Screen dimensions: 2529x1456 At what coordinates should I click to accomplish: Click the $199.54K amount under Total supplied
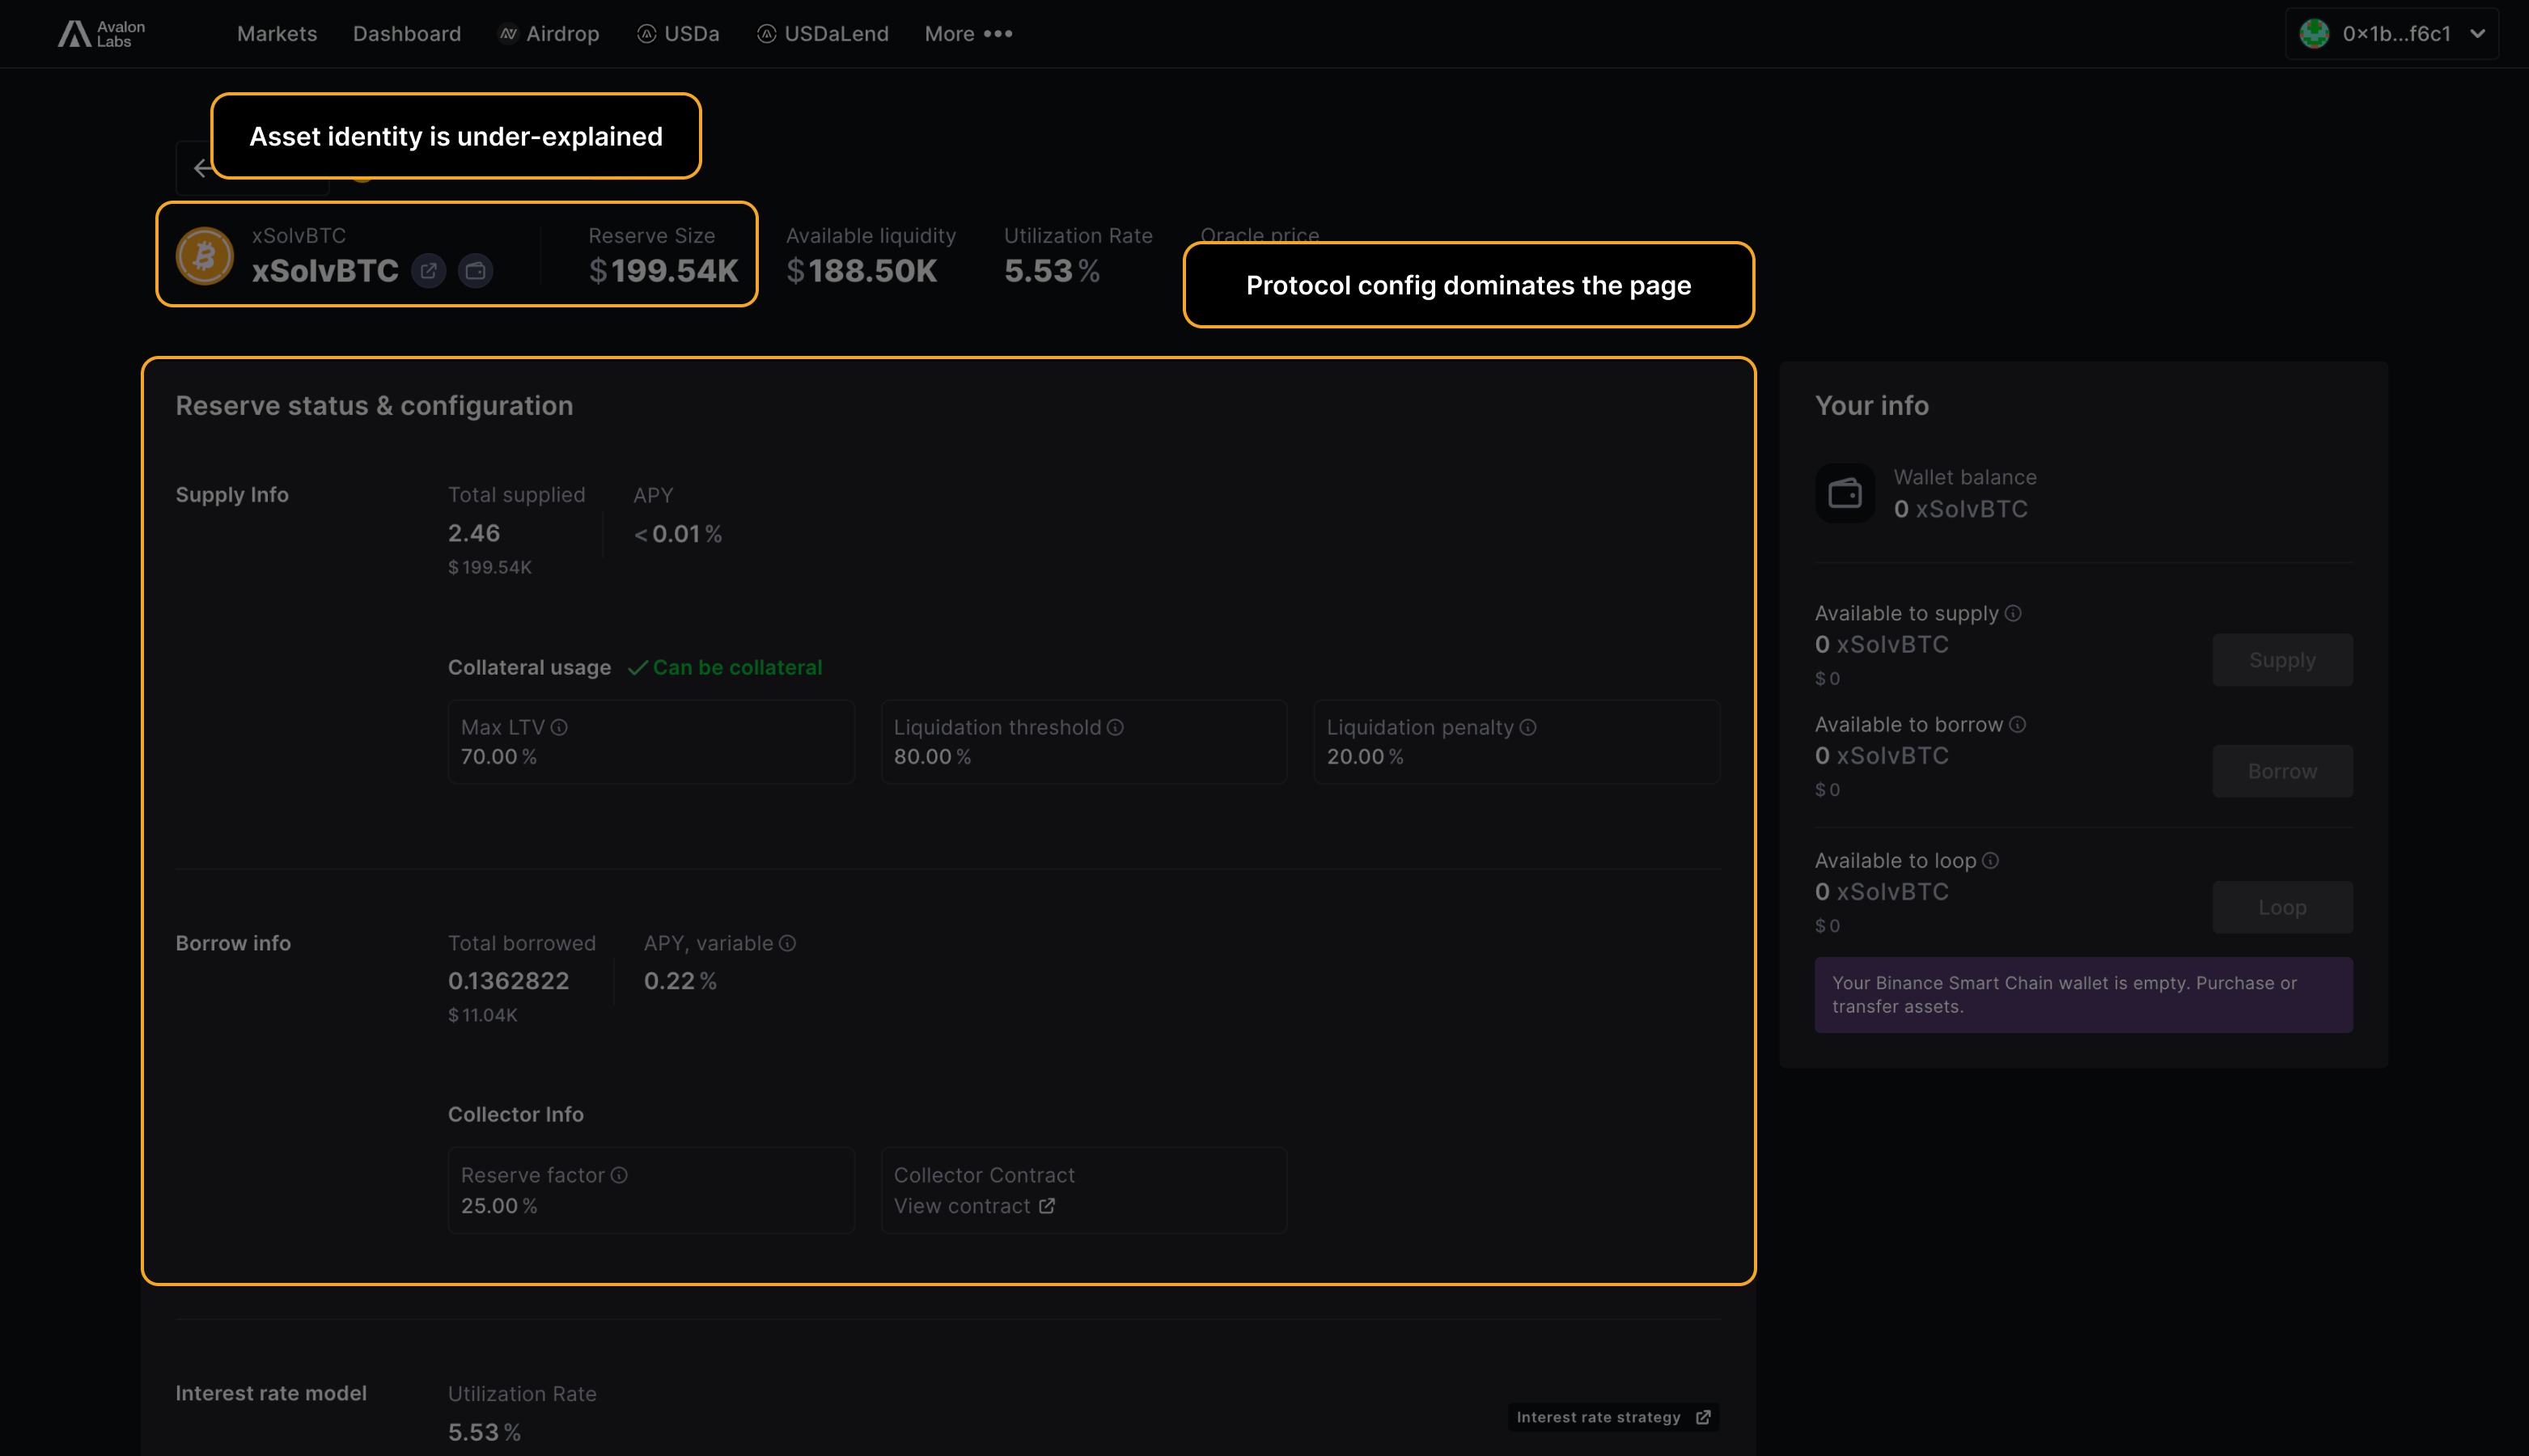(490, 568)
